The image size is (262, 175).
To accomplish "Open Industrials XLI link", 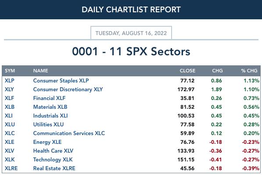I will coord(50,116).
